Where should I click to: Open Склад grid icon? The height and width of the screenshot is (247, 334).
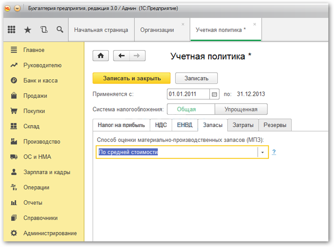point(14,126)
